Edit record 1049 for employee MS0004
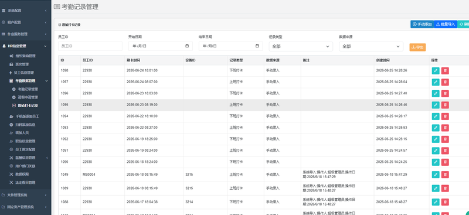 pyautogui.click(x=436, y=175)
